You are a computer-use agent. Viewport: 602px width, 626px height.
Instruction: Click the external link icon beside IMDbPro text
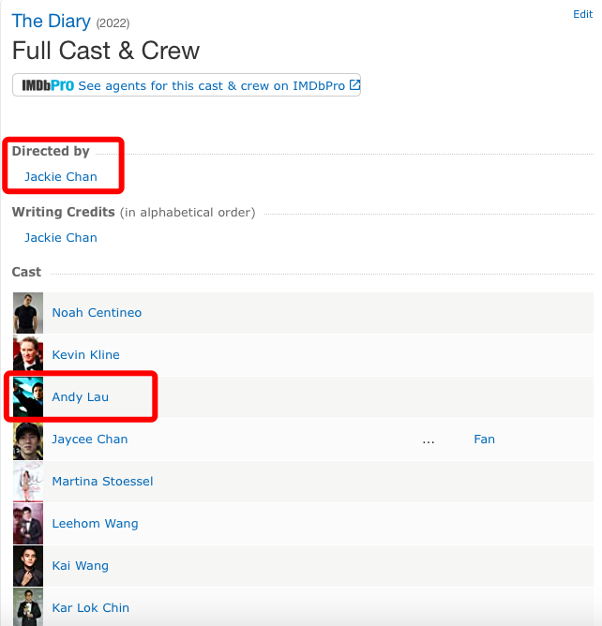click(354, 84)
